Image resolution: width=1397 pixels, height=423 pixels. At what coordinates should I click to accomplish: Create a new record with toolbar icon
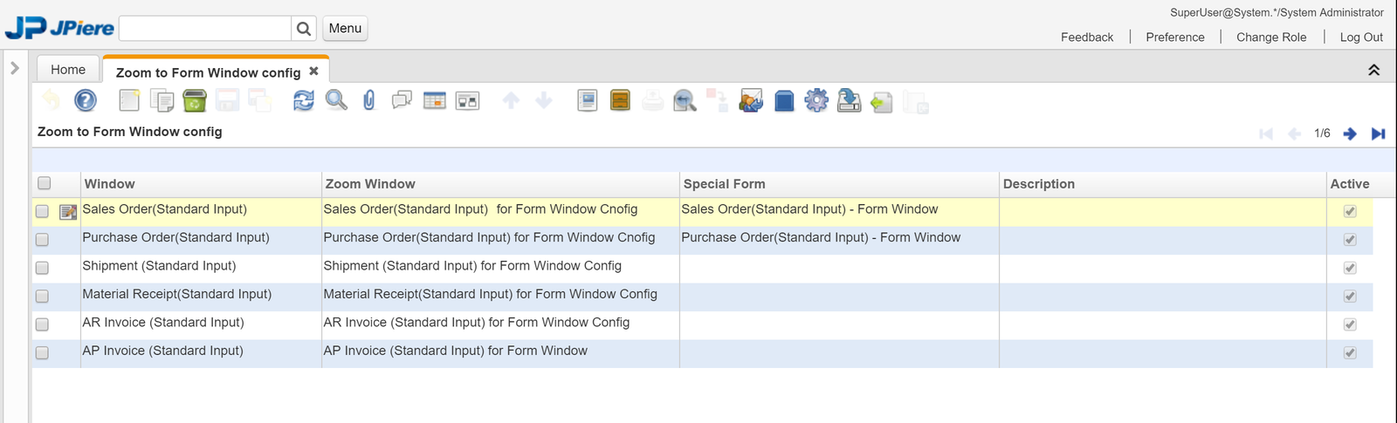pyautogui.click(x=129, y=101)
